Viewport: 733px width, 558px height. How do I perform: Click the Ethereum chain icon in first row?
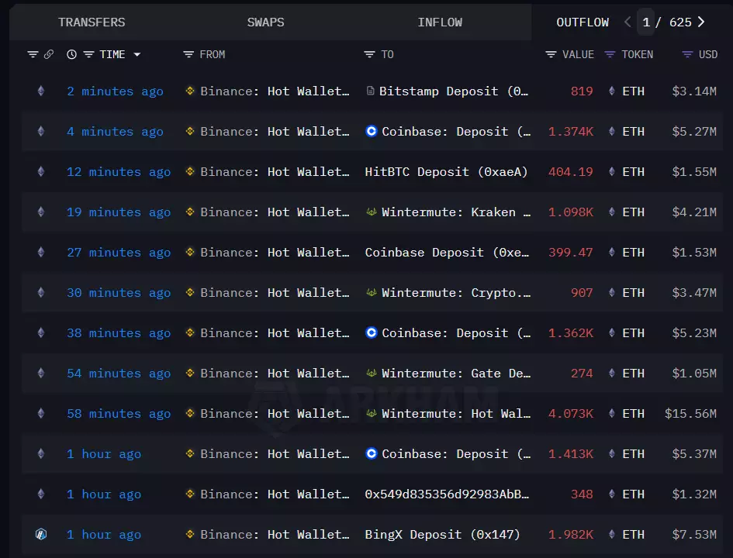coord(41,91)
